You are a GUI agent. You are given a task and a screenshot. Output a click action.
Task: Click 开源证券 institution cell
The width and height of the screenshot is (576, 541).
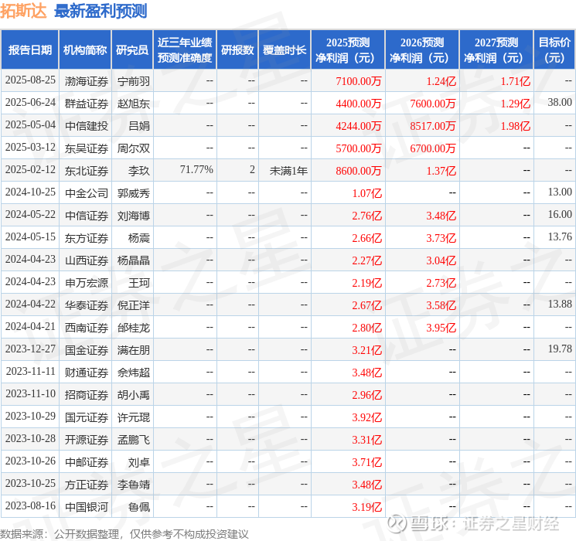click(x=87, y=440)
